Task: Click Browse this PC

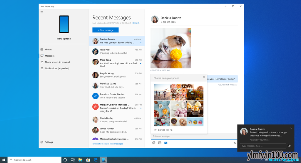Action: [163, 130]
